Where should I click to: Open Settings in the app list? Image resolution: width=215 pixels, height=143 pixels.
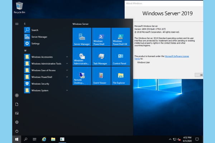pos(46,43)
